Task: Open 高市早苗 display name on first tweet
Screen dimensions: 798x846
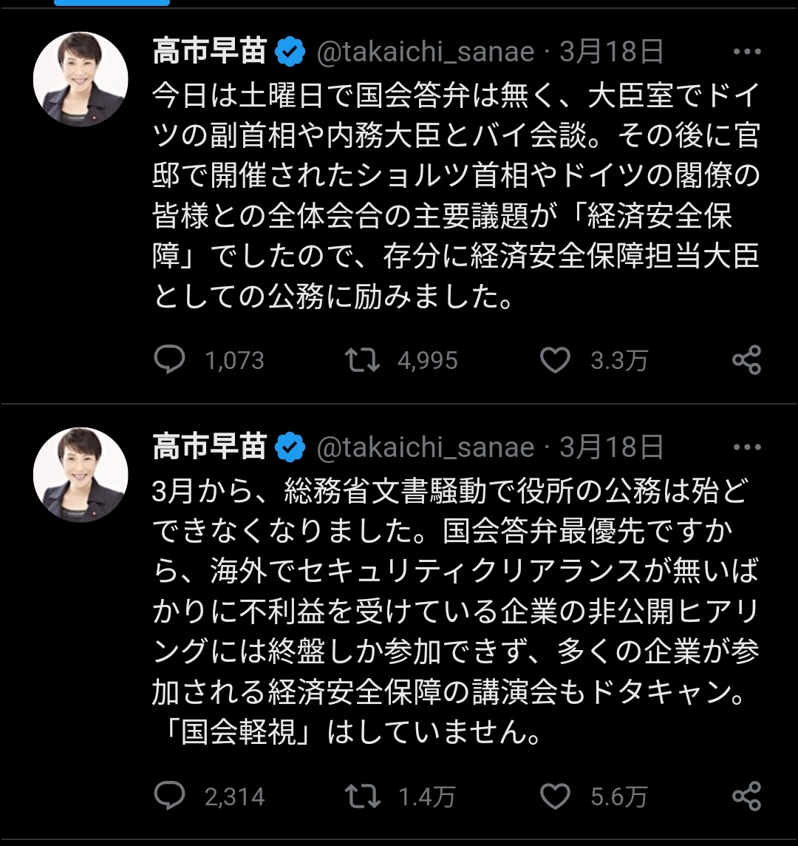Action: click(209, 53)
